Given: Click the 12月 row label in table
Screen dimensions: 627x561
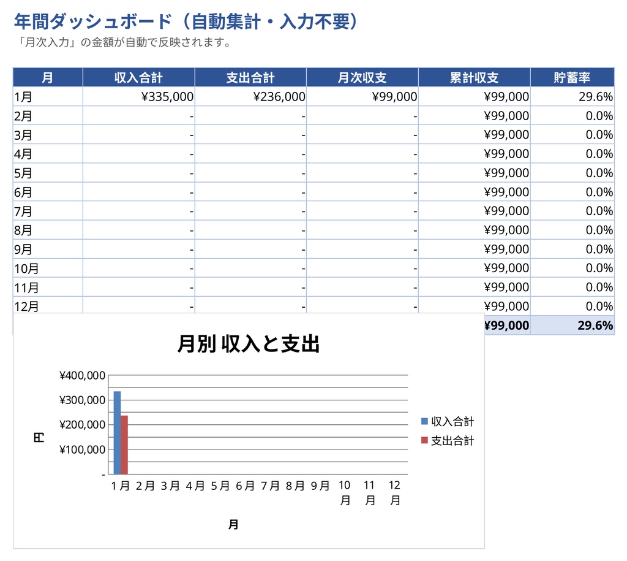Looking at the screenshot, I should coord(48,305).
